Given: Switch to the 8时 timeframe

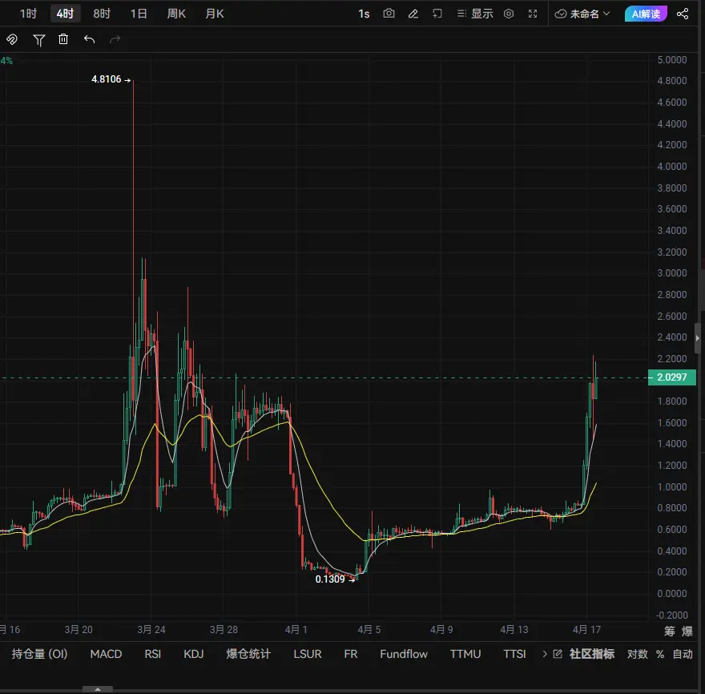Looking at the screenshot, I should point(102,14).
